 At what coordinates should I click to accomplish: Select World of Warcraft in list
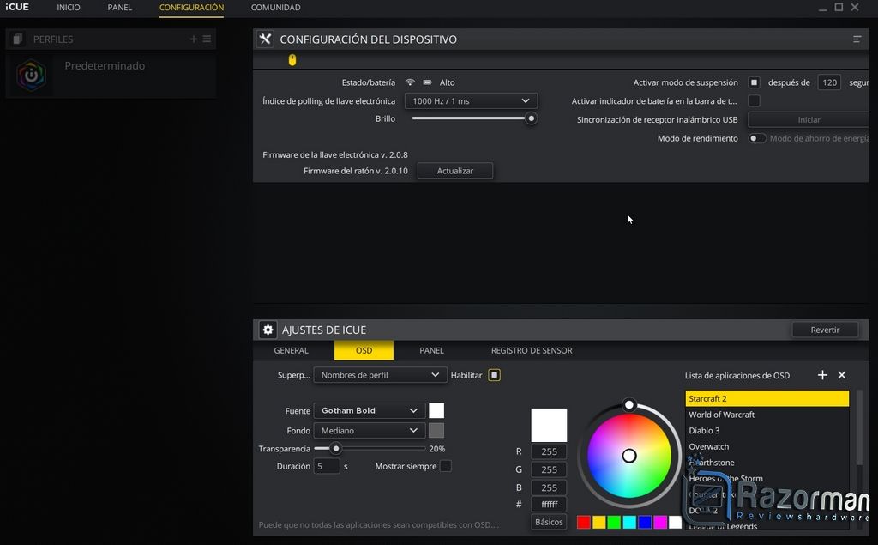tap(767, 415)
